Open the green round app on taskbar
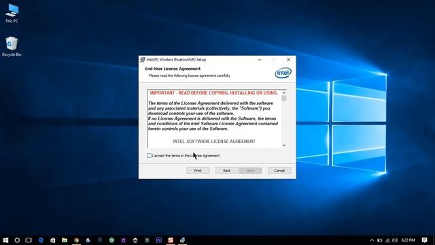Screen dimensions: 435x245 coord(111,240)
